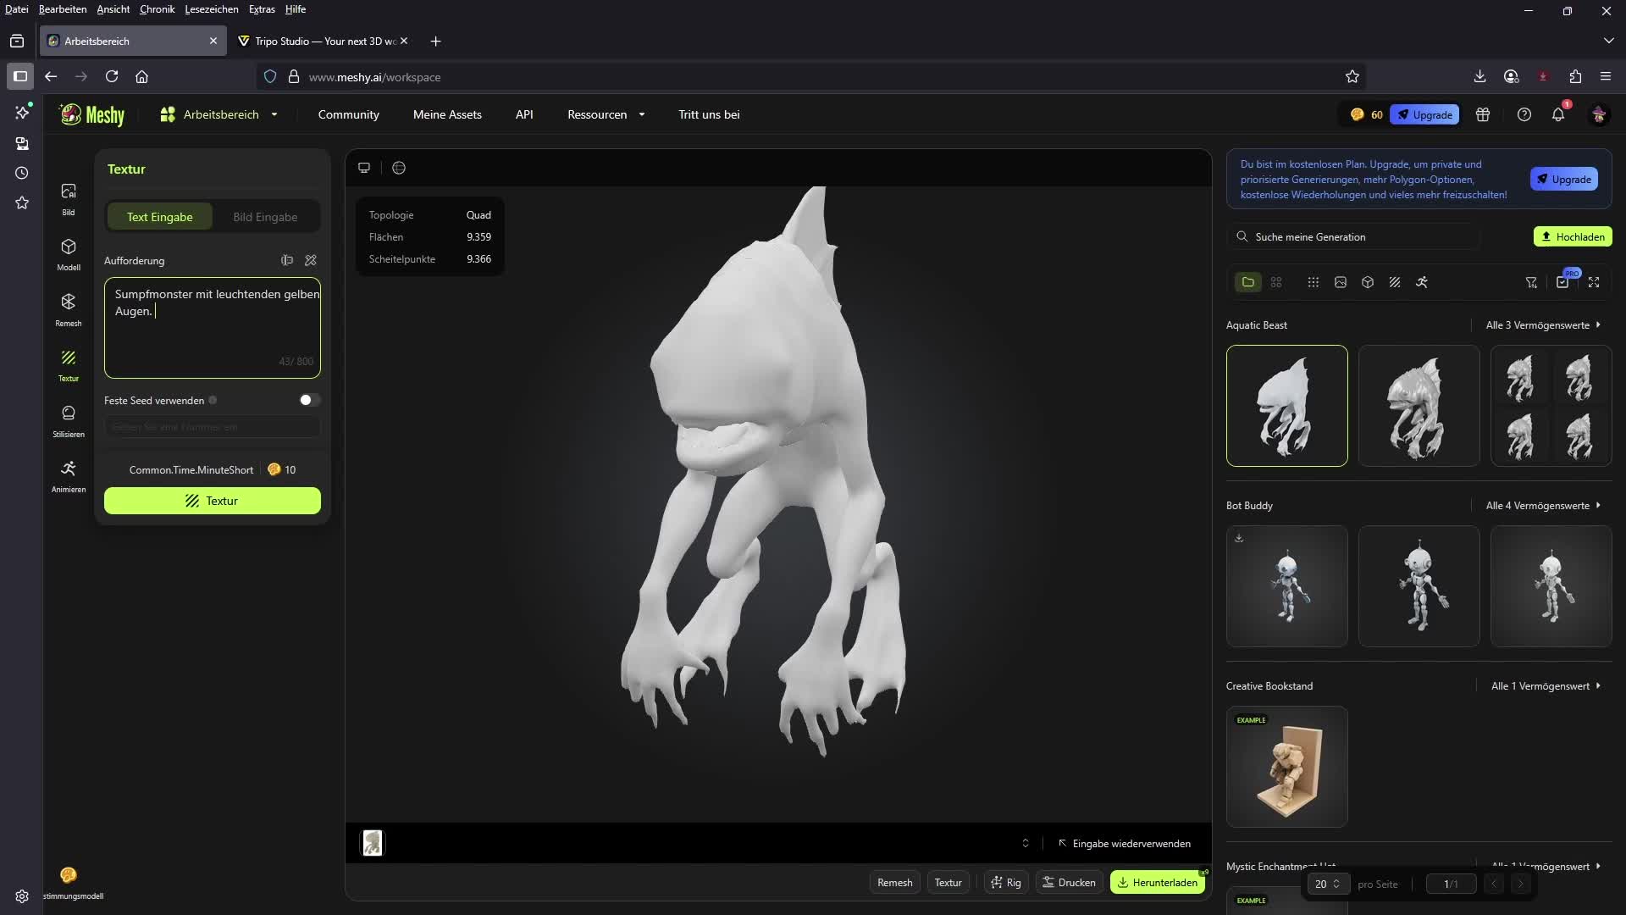Click the globe environment icon in viewport

[x=399, y=168]
